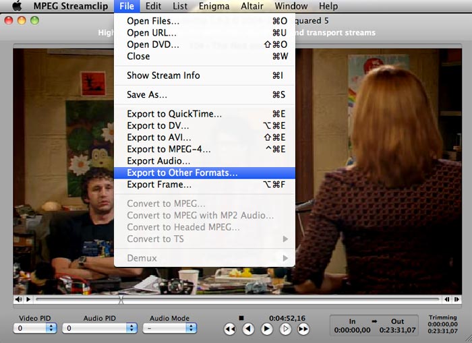
Task: Click the small play icon beside volume
Action: coord(28,299)
